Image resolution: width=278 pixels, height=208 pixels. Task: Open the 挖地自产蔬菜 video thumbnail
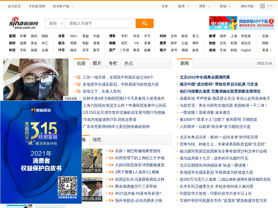click(92, 161)
